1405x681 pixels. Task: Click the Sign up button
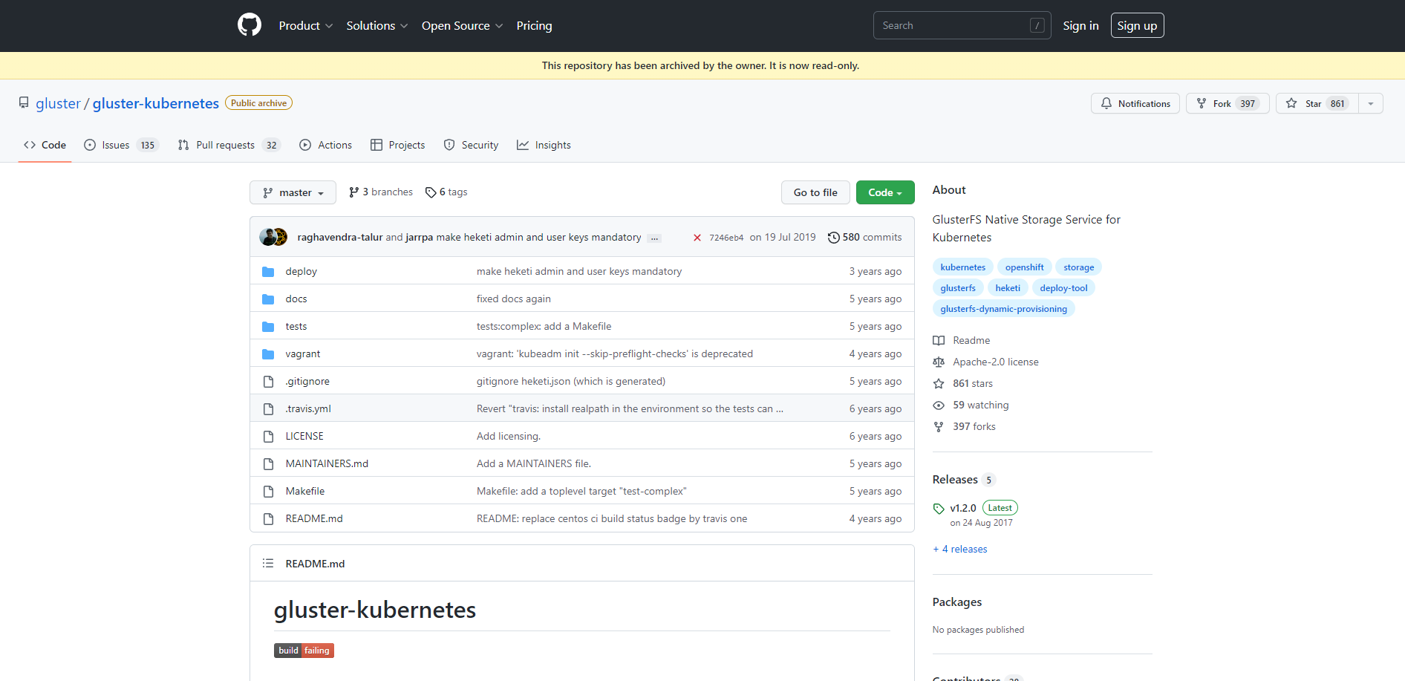[1137, 25]
